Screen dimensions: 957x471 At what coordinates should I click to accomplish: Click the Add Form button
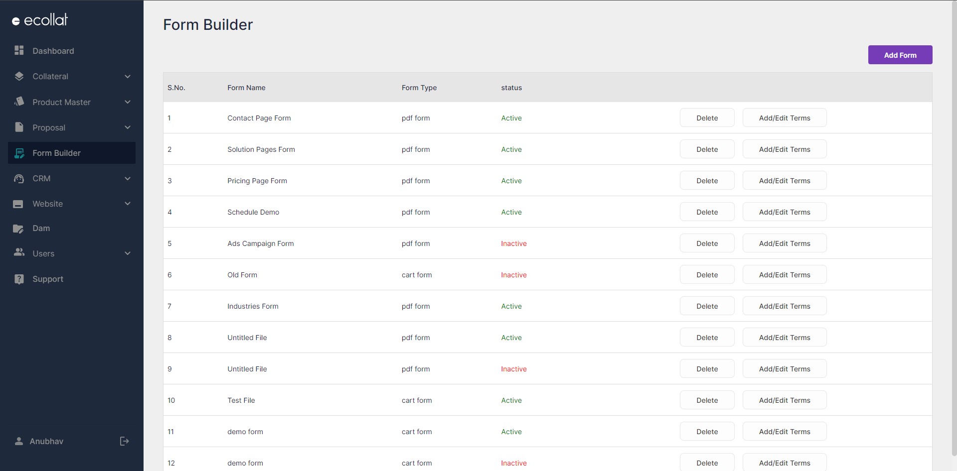900,55
